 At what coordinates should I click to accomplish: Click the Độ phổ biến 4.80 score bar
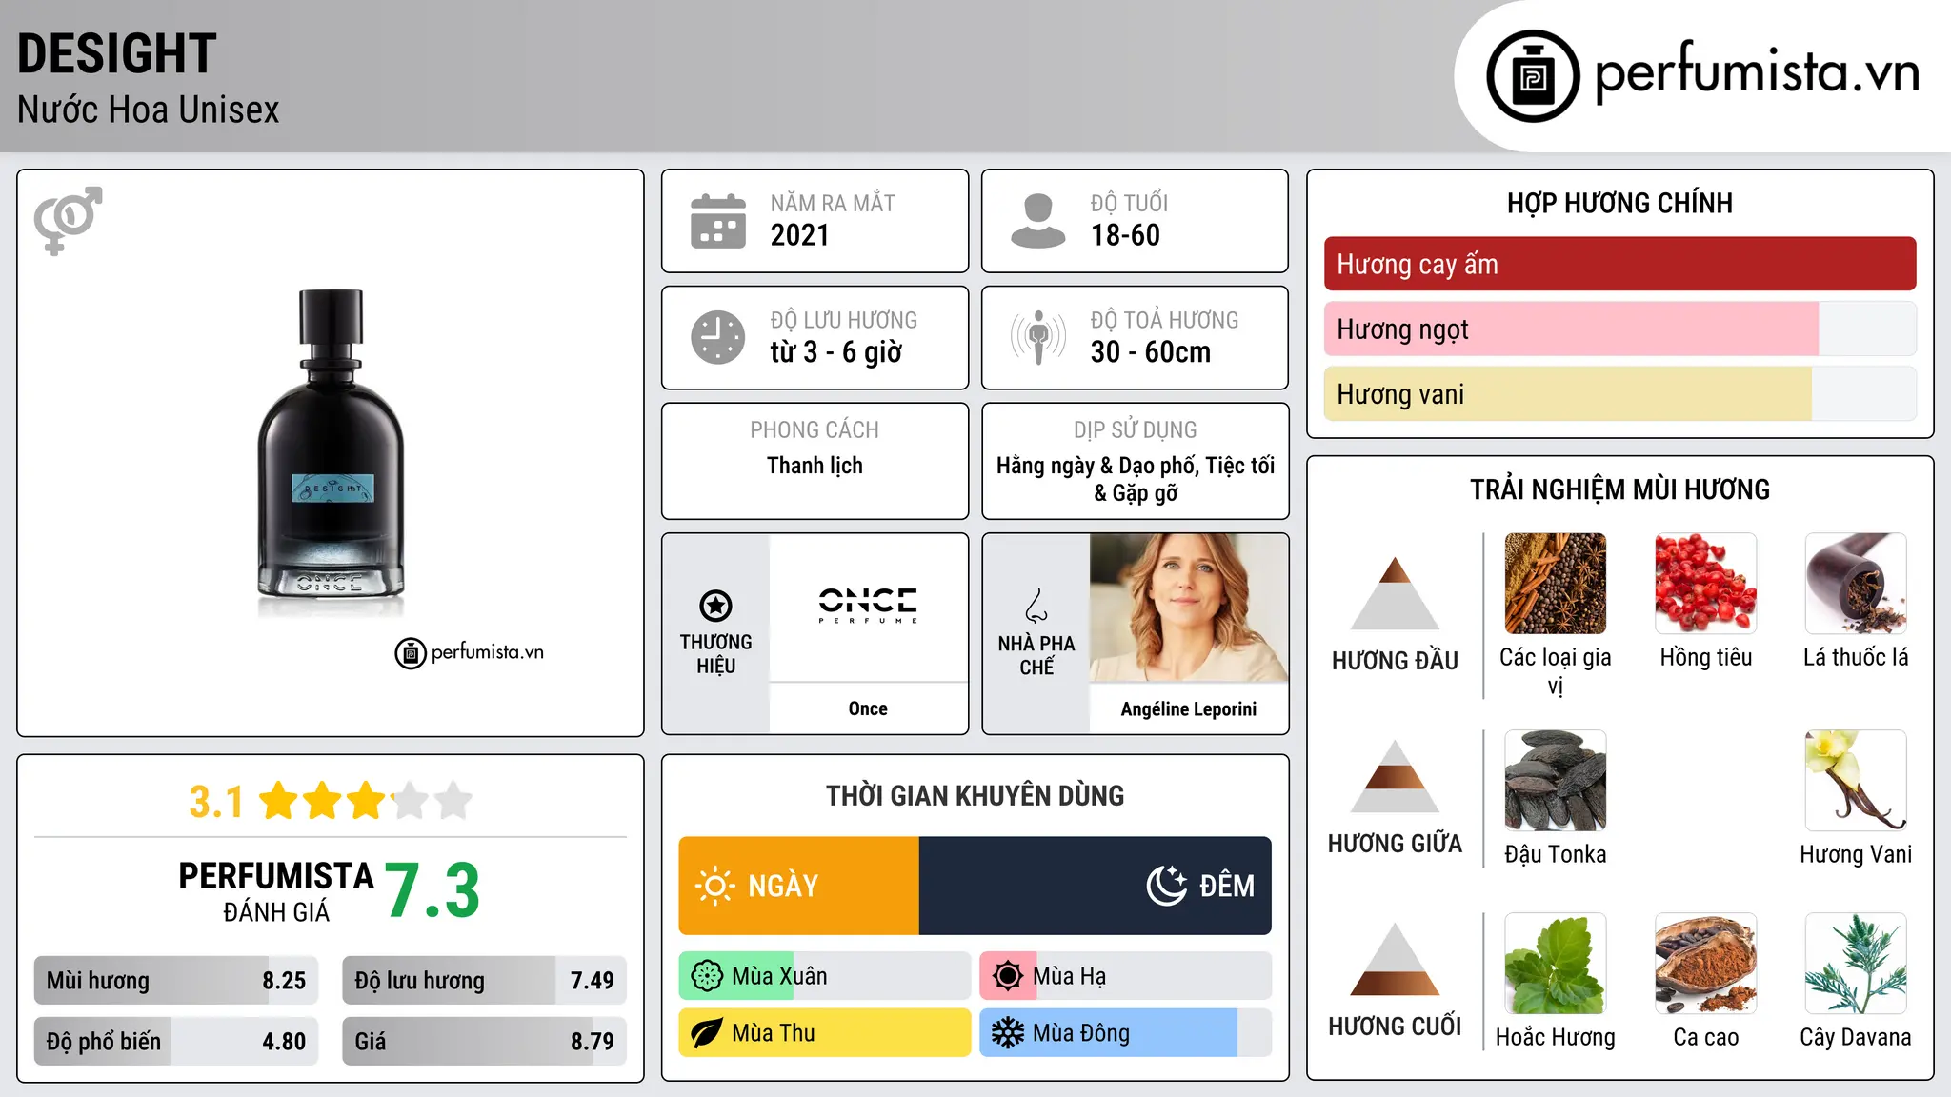coord(176,1041)
